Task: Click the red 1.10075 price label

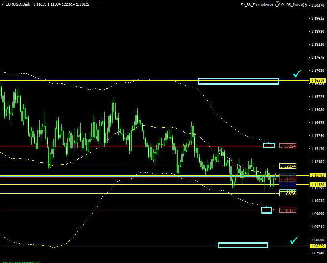Action: (288, 210)
